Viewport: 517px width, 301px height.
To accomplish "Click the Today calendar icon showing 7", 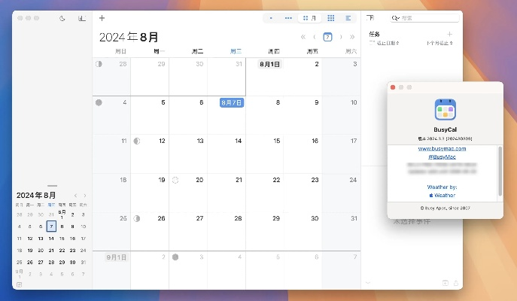I will pos(327,37).
